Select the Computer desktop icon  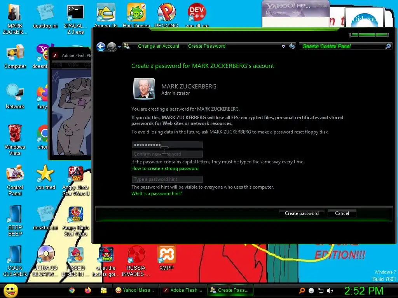(15, 57)
